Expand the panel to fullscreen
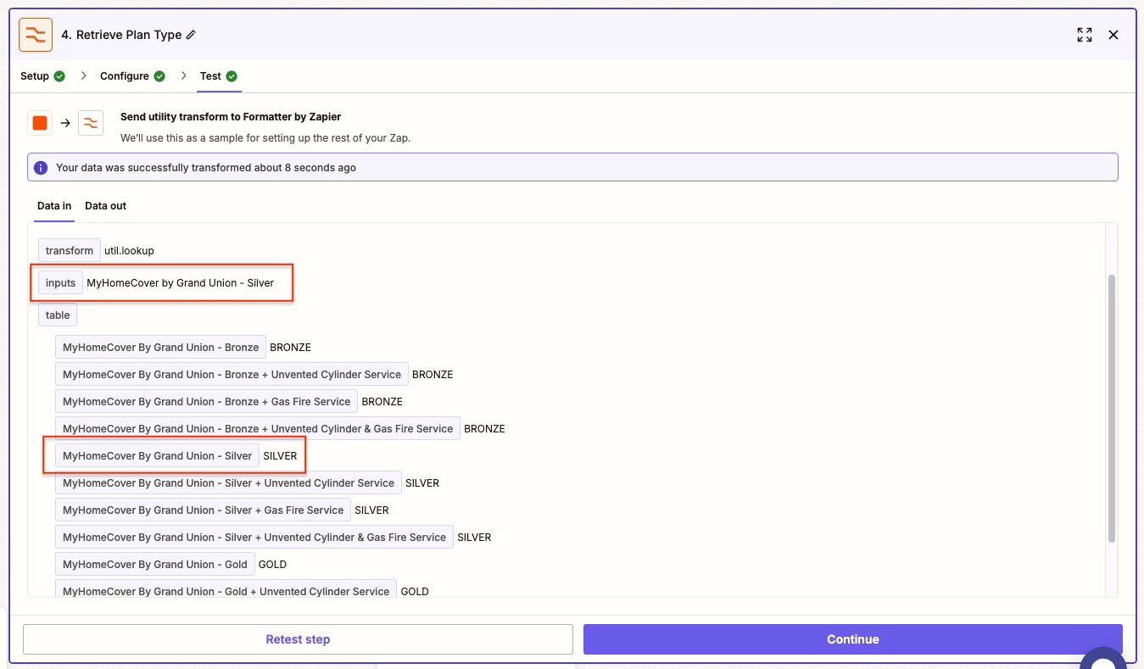Image resolution: width=1144 pixels, height=669 pixels. coord(1085,35)
